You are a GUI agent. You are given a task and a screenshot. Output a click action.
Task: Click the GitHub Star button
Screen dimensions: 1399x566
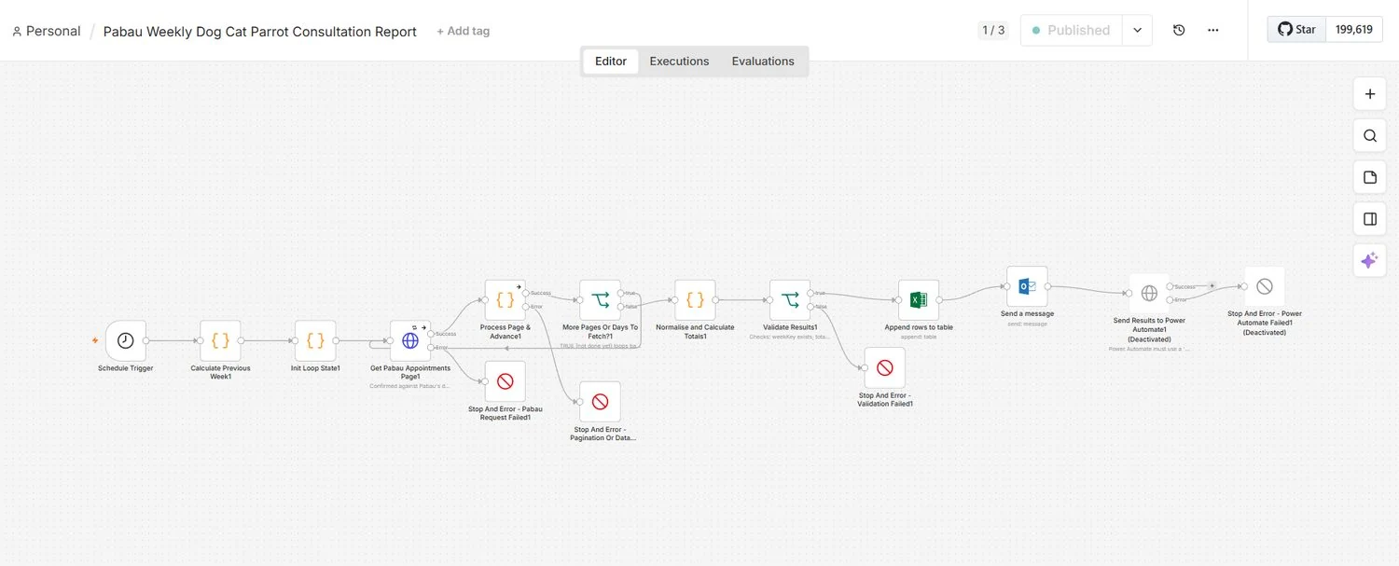[1296, 29]
